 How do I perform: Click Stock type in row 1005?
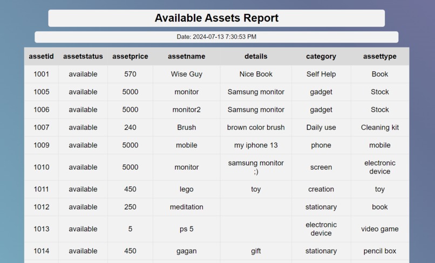click(x=380, y=92)
